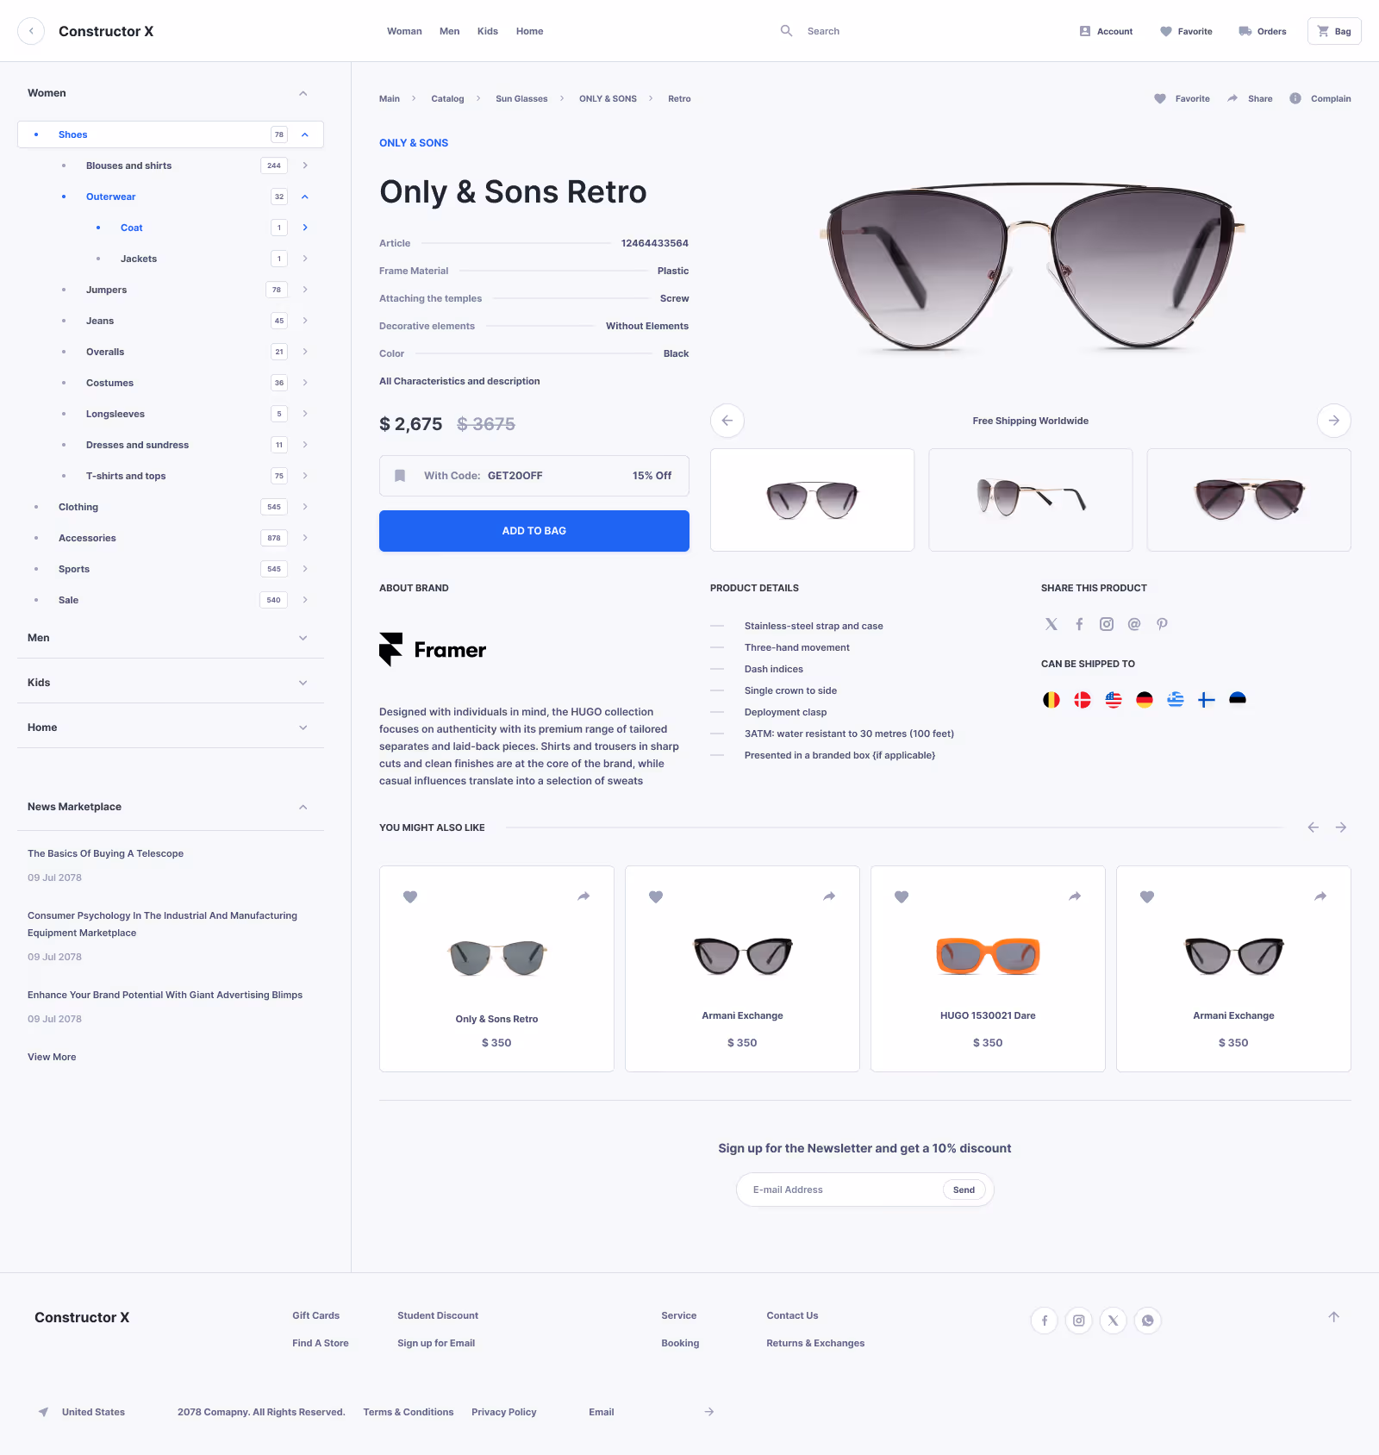
Task: Show previous product image arrow
Action: [x=727, y=421]
